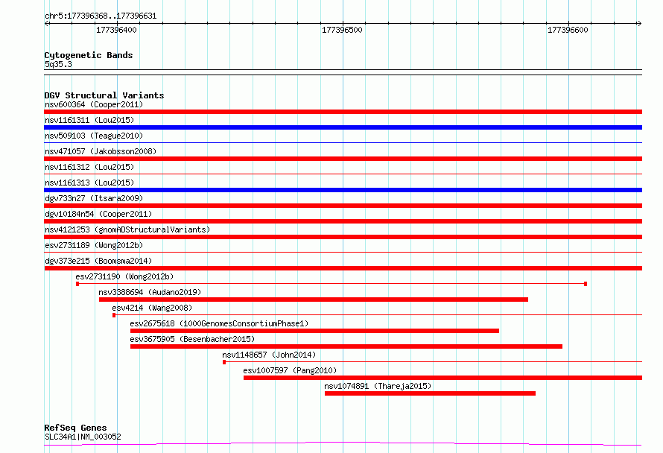The height and width of the screenshot is (453, 663).
Task: Open nsv1074891 (Thareja2015) label
Action: (378, 386)
